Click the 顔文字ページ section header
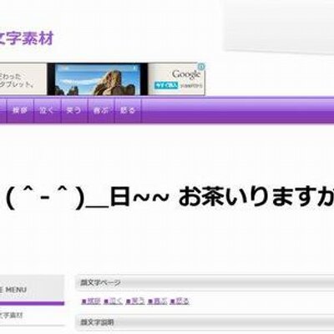334x334 pixels. [205, 283]
